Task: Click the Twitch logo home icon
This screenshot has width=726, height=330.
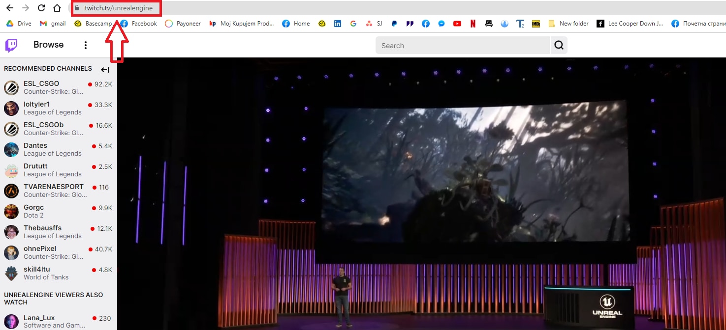Action: tap(11, 46)
